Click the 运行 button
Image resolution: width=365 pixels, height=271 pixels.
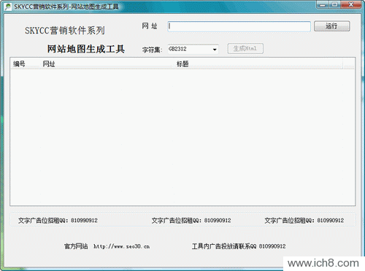point(332,26)
